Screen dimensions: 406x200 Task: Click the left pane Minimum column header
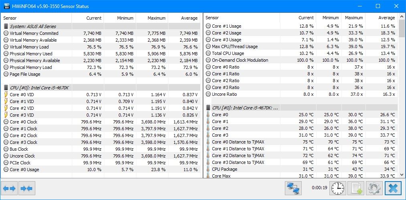point(120,18)
